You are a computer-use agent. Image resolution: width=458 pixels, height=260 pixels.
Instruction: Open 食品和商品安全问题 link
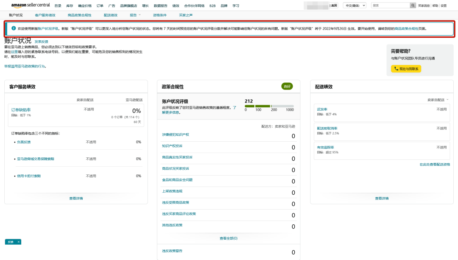pyautogui.click(x=177, y=180)
